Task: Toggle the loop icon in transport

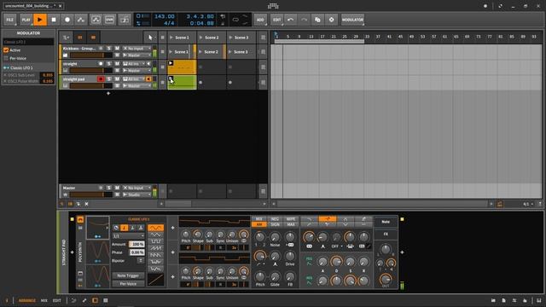Action: click(235, 20)
